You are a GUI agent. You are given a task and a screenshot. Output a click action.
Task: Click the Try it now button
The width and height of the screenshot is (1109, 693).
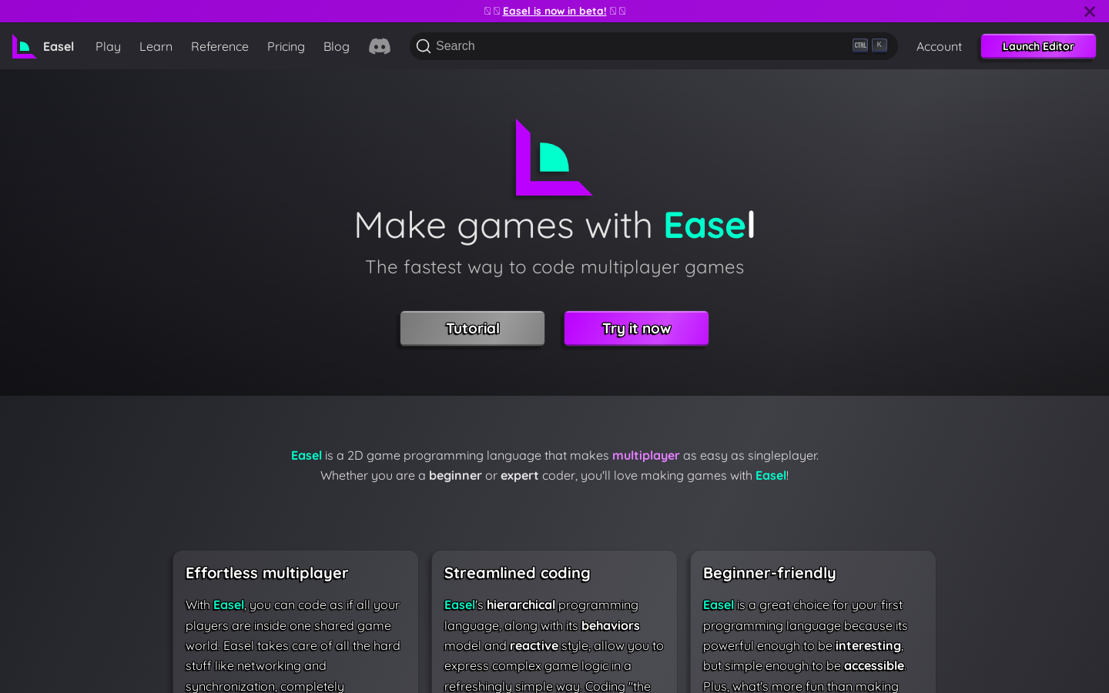click(636, 329)
